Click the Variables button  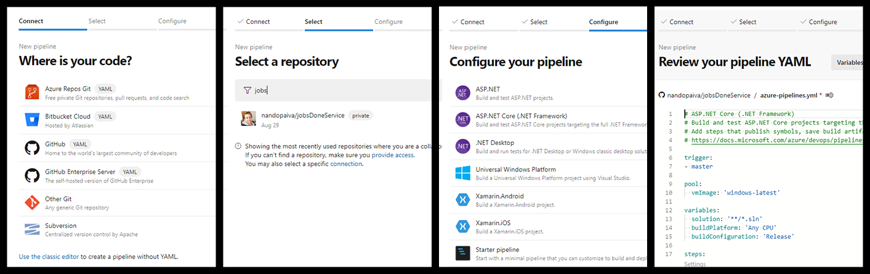pyautogui.click(x=848, y=62)
